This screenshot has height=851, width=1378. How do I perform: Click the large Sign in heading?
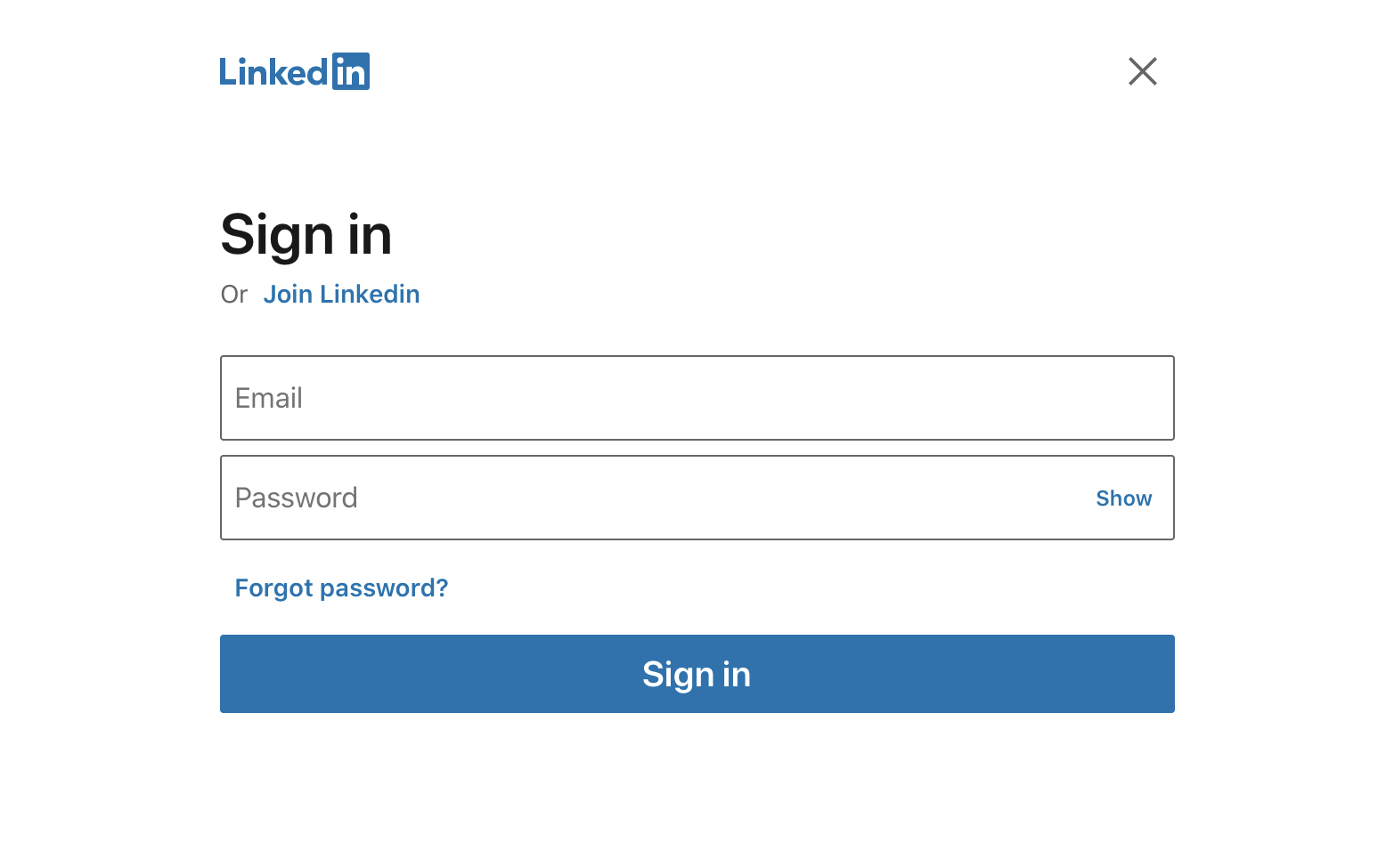coord(306,235)
